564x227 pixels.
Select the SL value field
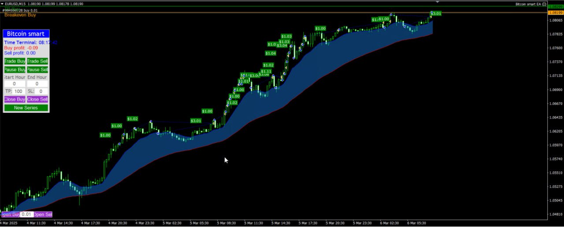(41, 92)
